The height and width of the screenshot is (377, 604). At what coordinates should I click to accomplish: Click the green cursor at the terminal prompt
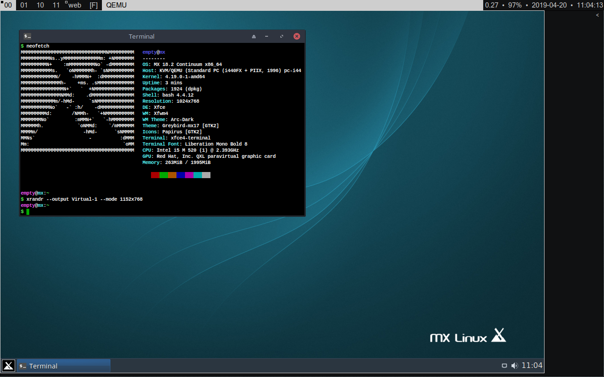(28, 212)
